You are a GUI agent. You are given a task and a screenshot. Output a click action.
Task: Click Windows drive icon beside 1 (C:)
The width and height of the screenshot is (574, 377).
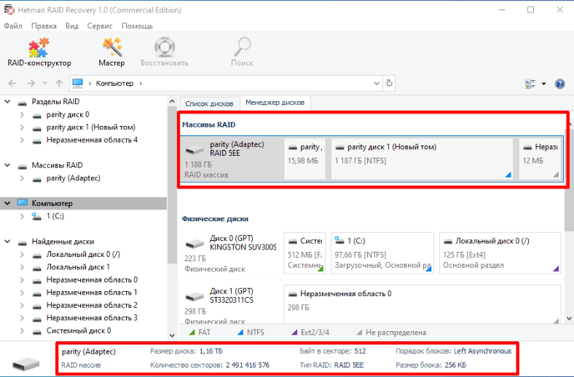(36, 216)
